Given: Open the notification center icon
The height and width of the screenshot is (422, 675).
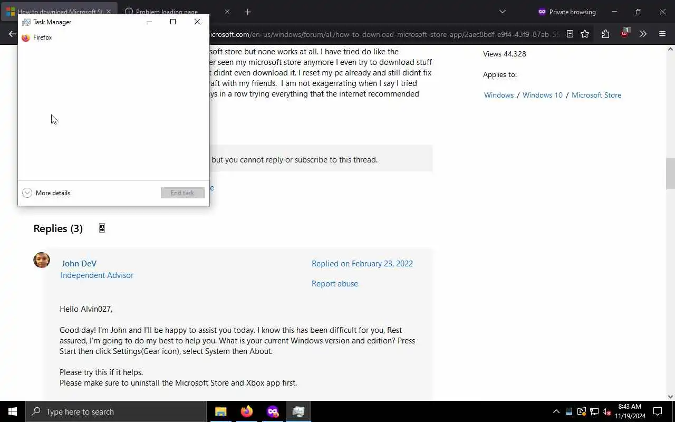Looking at the screenshot, I should tap(658, 411).
